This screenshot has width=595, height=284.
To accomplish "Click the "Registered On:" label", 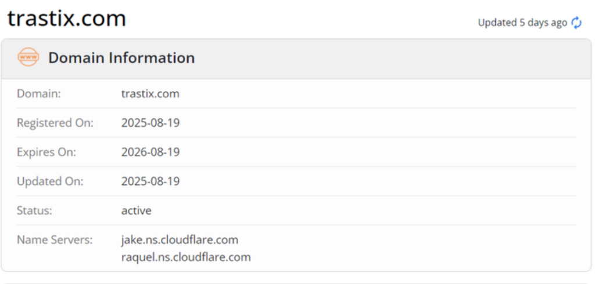I will tap(55, 123).
